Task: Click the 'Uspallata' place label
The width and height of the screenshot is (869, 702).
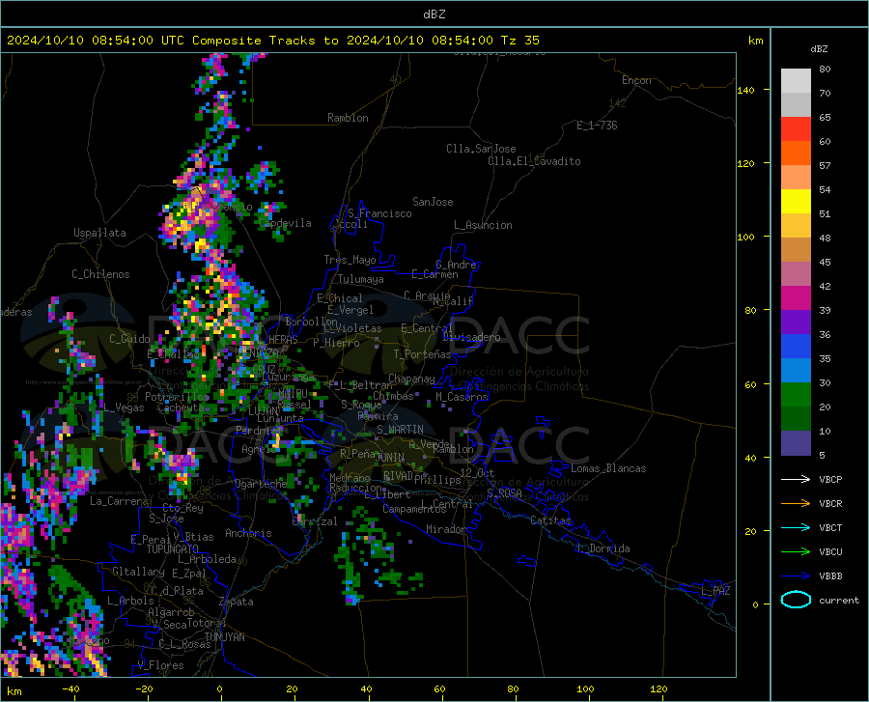Action: click(99, 233)
